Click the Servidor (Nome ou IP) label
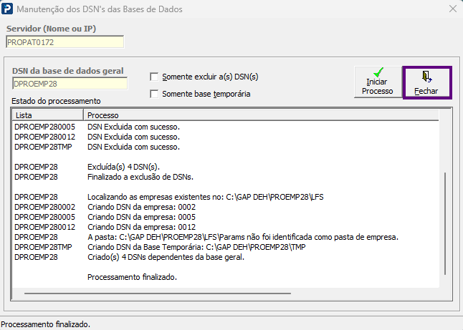Image resolution: width=463 pixels, height=330 pixels. (x=51, y=29)
